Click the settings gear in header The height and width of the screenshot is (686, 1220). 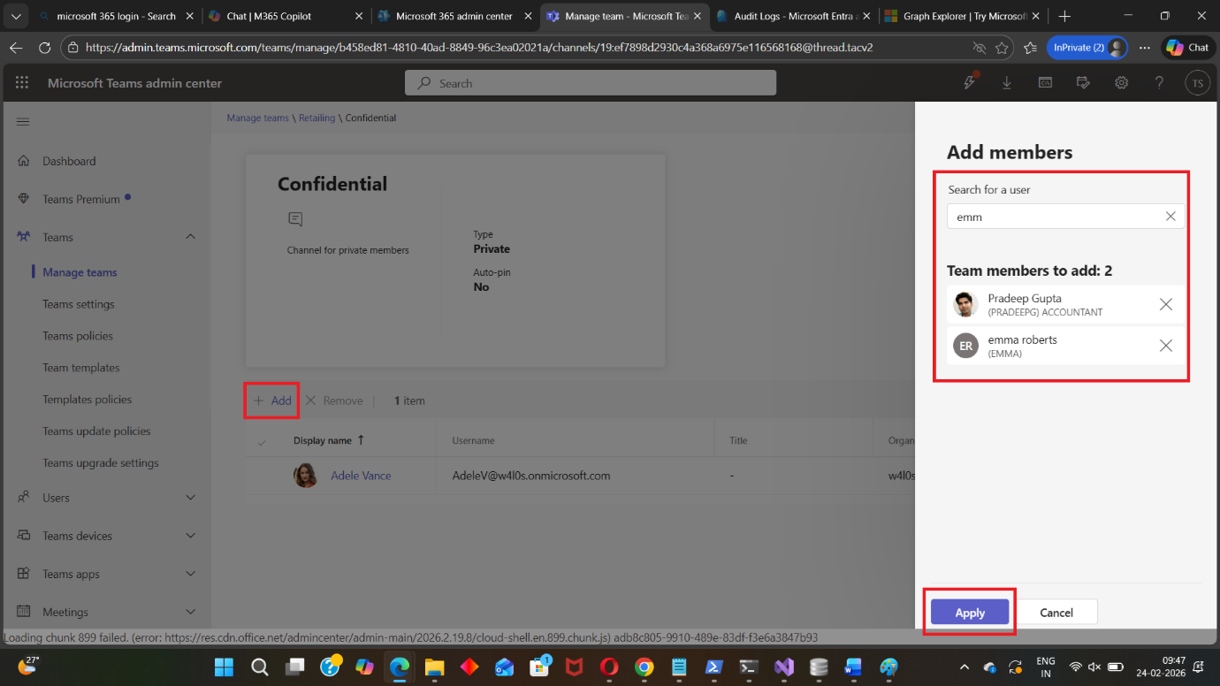coord(1121,83)
